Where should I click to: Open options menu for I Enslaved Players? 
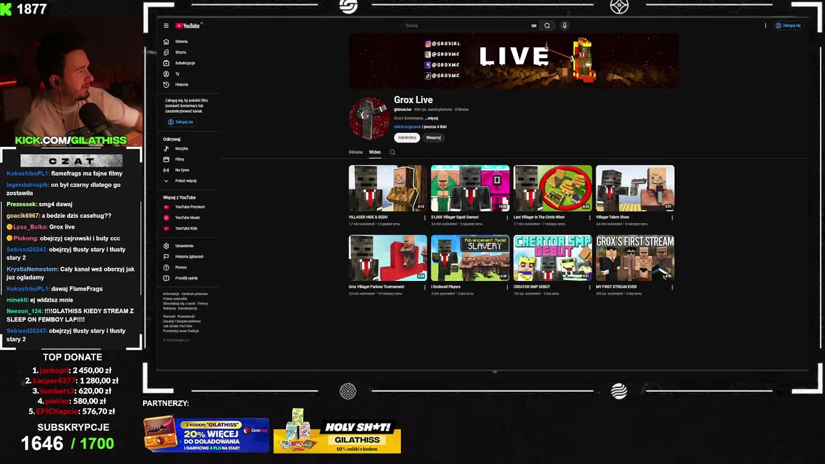[x=507, y=287]
